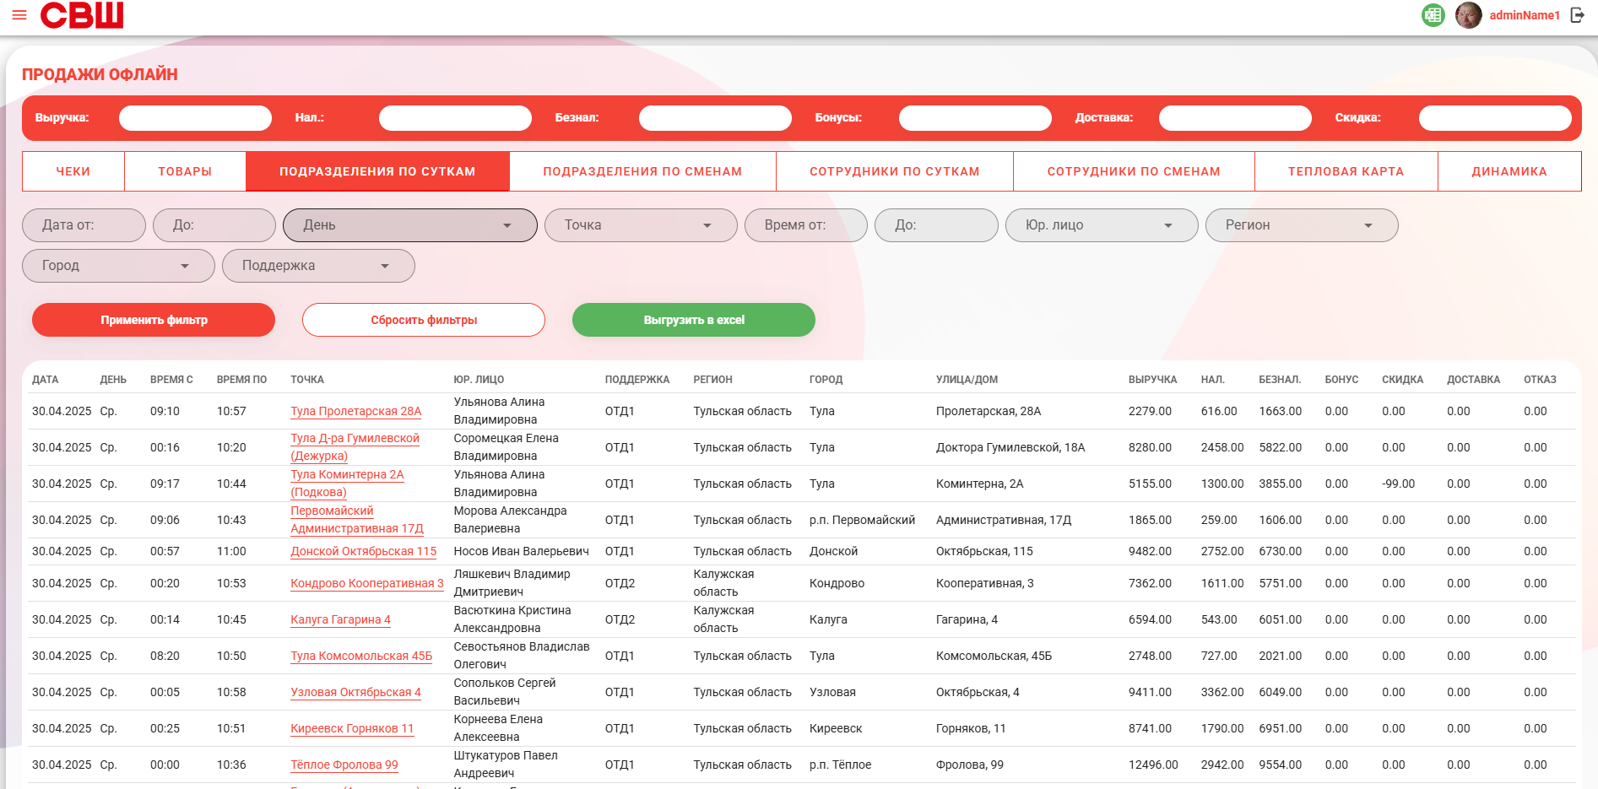Click the Доктора Гумилевской, 18А address
The width and height of the screenshot is (1598, 789).
[x=1010, y=447]
